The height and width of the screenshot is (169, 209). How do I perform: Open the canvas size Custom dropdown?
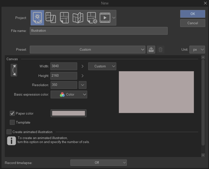pyautogui.click(x=102, y=66)
